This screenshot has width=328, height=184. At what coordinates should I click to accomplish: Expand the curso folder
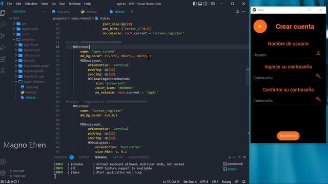click(14, 34)
